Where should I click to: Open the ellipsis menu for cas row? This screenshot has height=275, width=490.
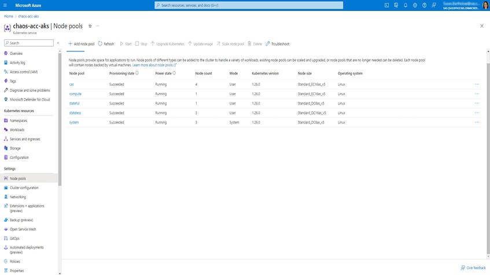tap(477, 84)
